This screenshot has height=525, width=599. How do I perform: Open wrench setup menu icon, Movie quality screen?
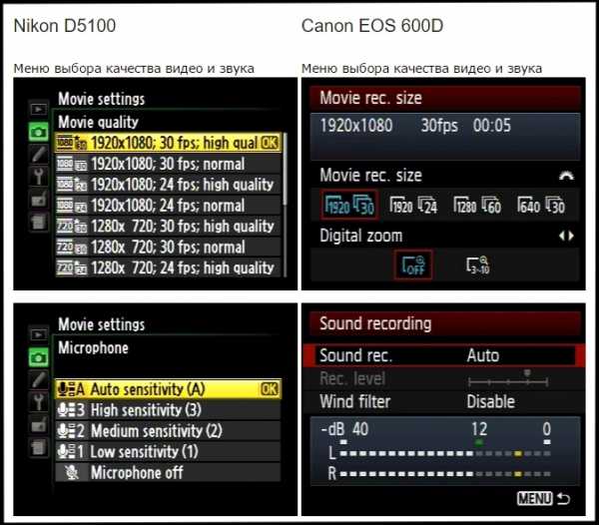pyautogui.click(x=39, y=177)
